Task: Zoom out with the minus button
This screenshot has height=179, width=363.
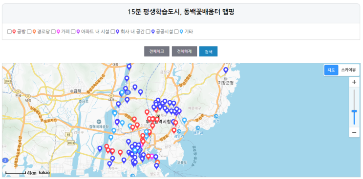Action: [x=354, y=132]
